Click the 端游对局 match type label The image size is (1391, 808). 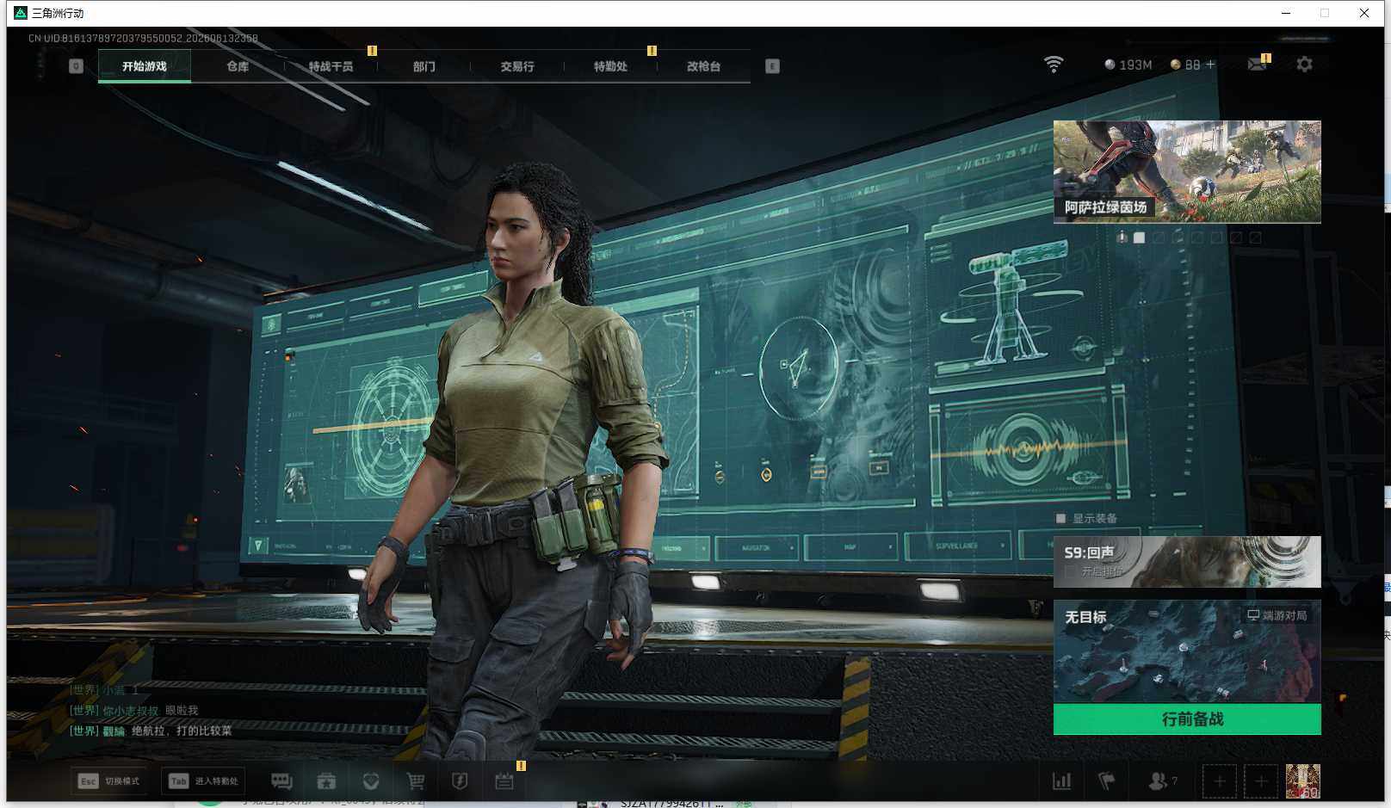[1277, 615]
